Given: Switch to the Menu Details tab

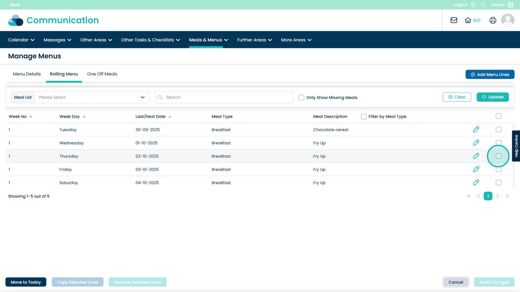Looking at the screenshot, I should (27, 74).
